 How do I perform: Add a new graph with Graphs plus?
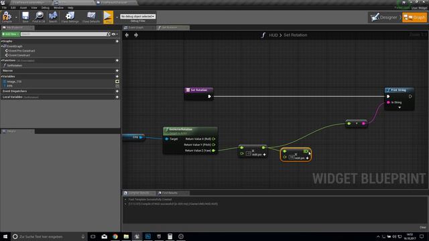click(117, 42)
